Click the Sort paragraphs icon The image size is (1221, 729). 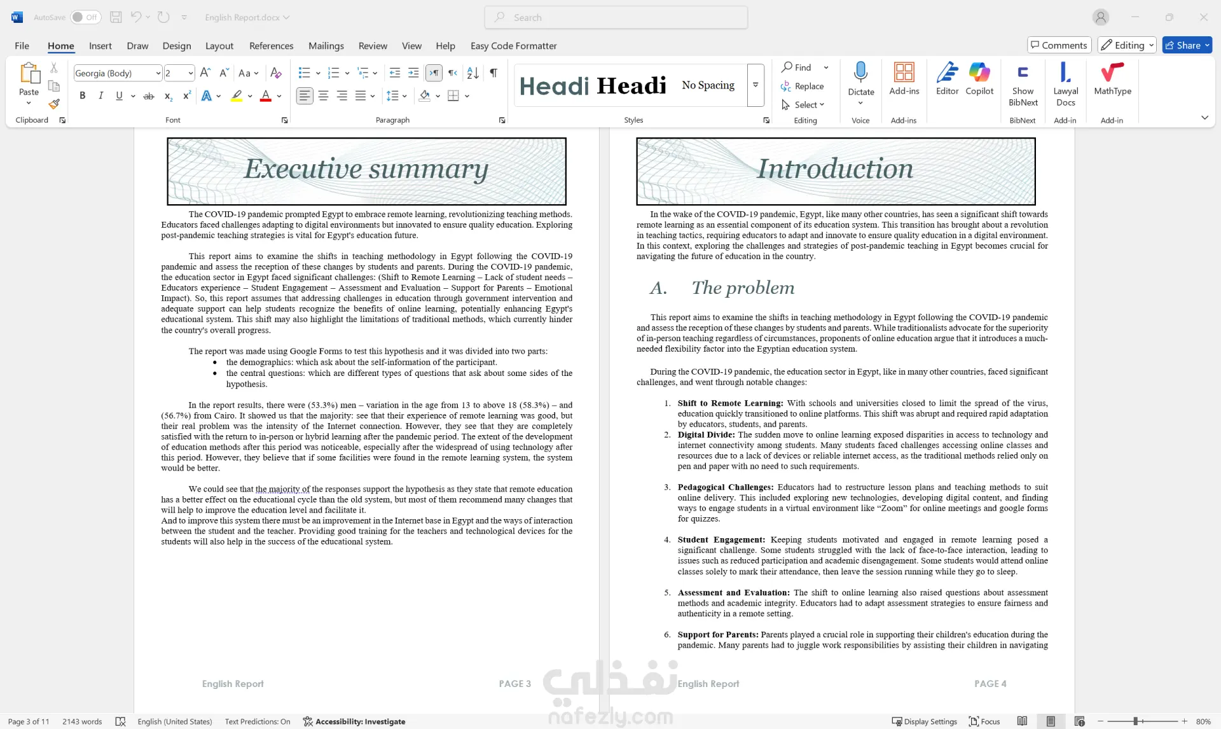click(x=473, y=73)
